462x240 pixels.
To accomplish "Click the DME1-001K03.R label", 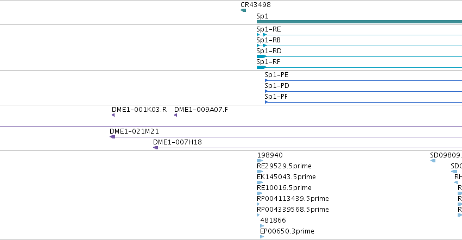I will pos(139,110).
